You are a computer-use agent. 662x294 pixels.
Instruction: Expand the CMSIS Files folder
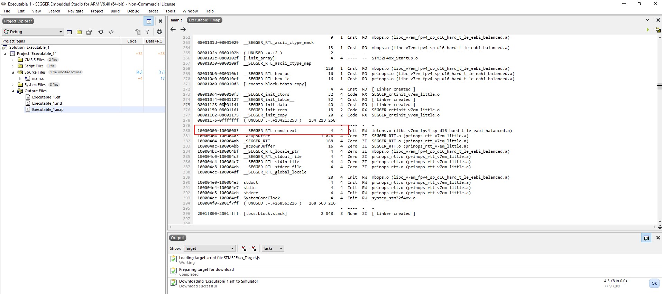click(13, 60)
